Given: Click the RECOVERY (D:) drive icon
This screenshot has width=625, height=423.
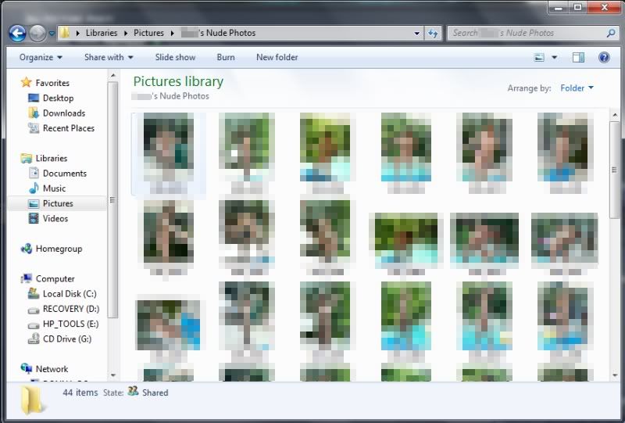Looking at the screenshot, I should [34, 310].
